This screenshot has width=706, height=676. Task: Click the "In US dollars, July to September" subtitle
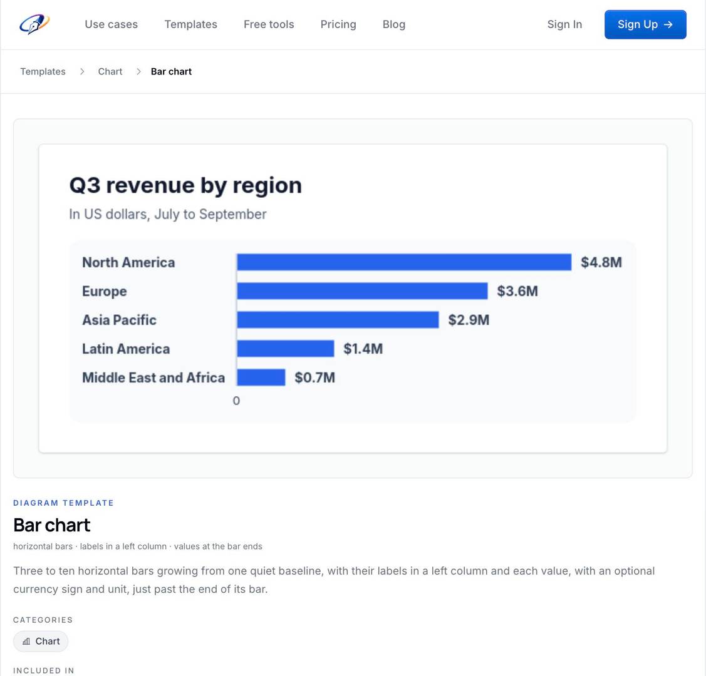[167, 214]
